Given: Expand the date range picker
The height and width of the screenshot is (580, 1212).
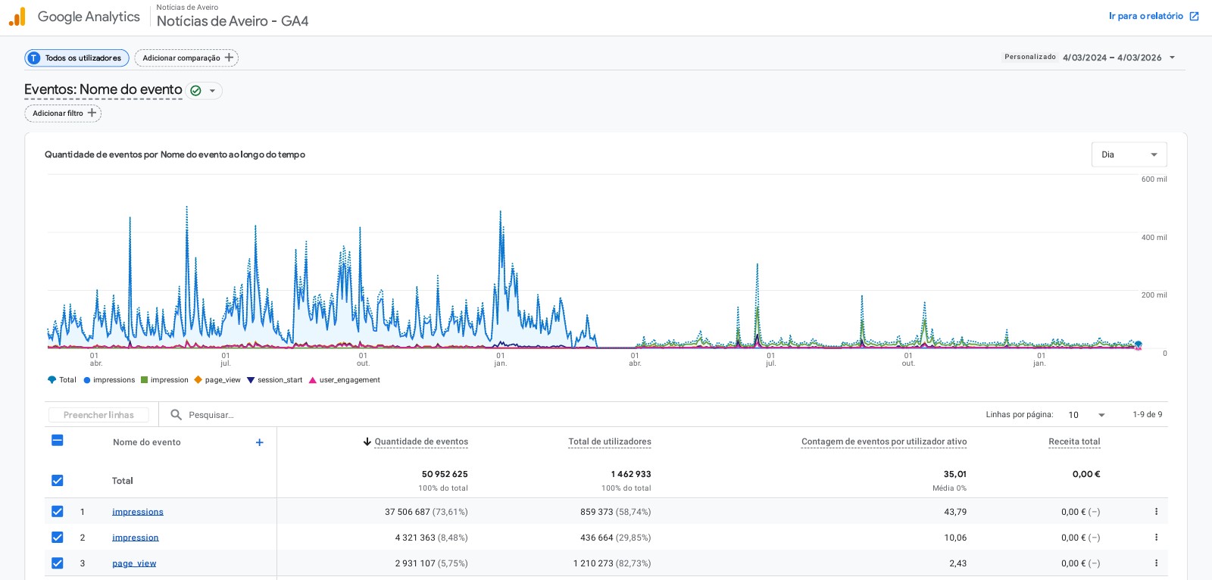Looking at the screenshot, I should click(x=1172, y=58).
